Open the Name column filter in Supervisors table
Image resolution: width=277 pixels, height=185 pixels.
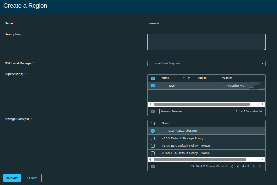(189, 78)
